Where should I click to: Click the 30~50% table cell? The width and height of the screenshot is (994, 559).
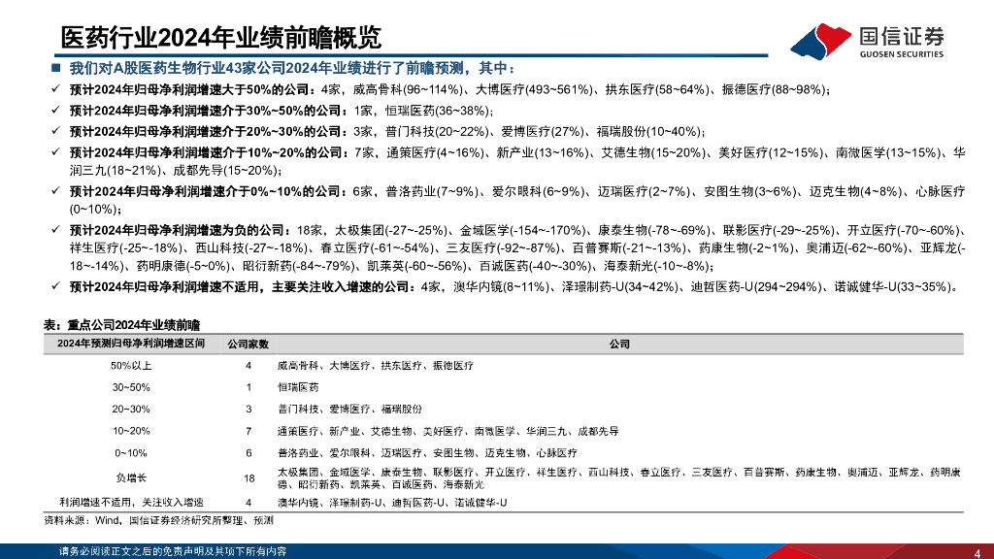point(131,387)
